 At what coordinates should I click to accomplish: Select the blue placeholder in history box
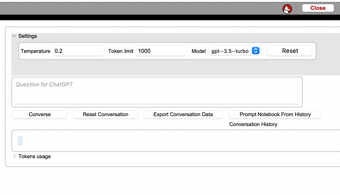click(x=20, y=141)
